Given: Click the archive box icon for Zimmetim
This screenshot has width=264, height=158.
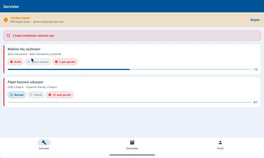Looking at the screenshot, I should pyautogui.click(x=132, y=142).
